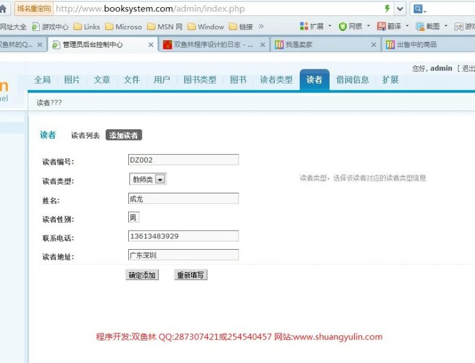The height and width of the screenshot is (363, 475).
Task: Open the 借阅信息 admin menu
Action: point(353,80)
